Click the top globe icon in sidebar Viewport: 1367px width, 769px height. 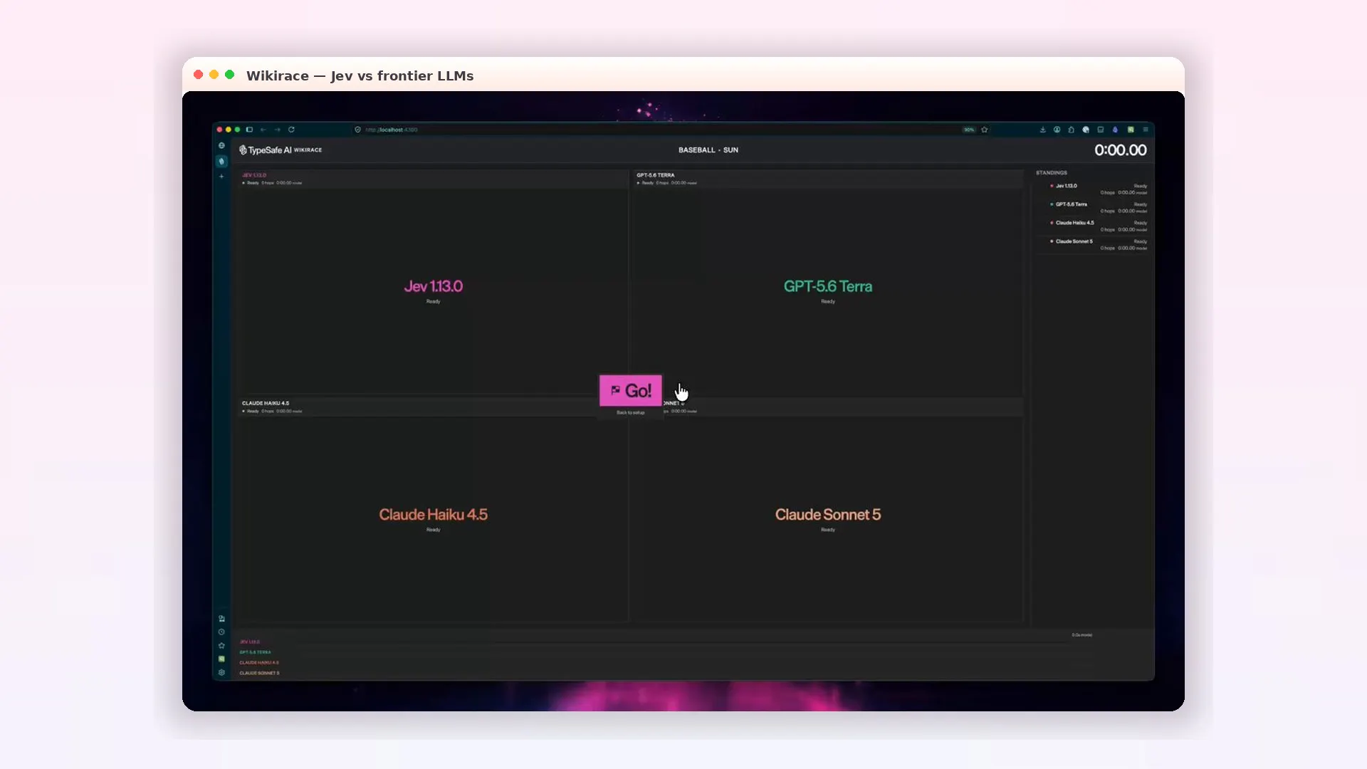221,146
